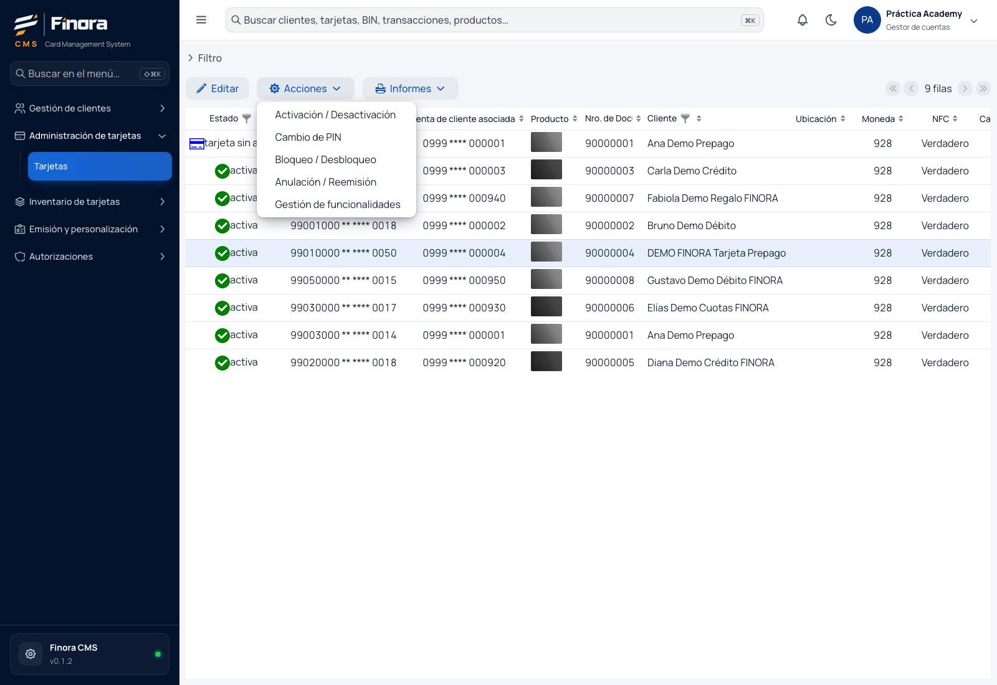Screen dimensions: 997x685
Task: Open the Informes dropdown
Action: coord(411,88)
